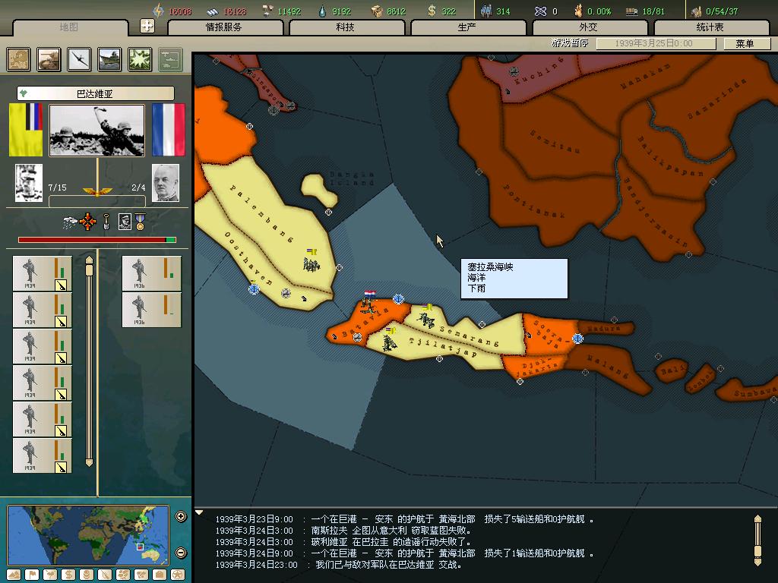
Task: Click the red converging arrows envelopment icon
Action: (x=88, y=222)
